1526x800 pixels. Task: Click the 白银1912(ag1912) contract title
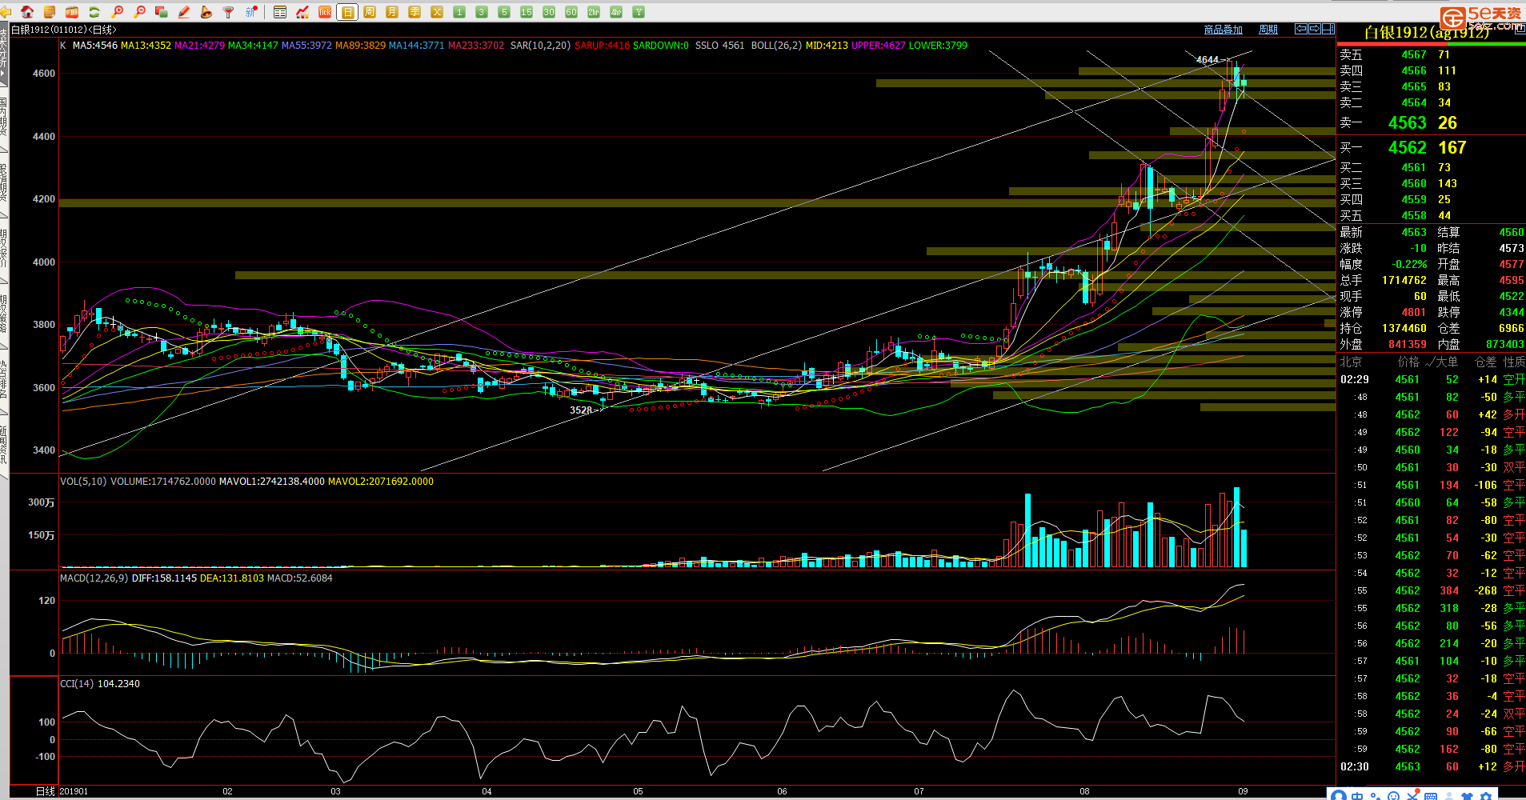click(1427, 33)
